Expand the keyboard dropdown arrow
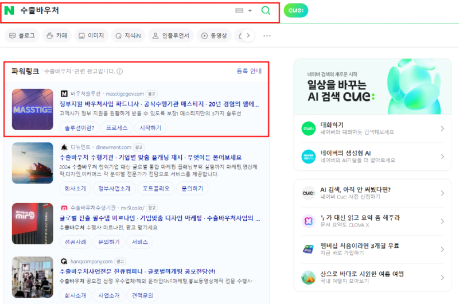 250,10
